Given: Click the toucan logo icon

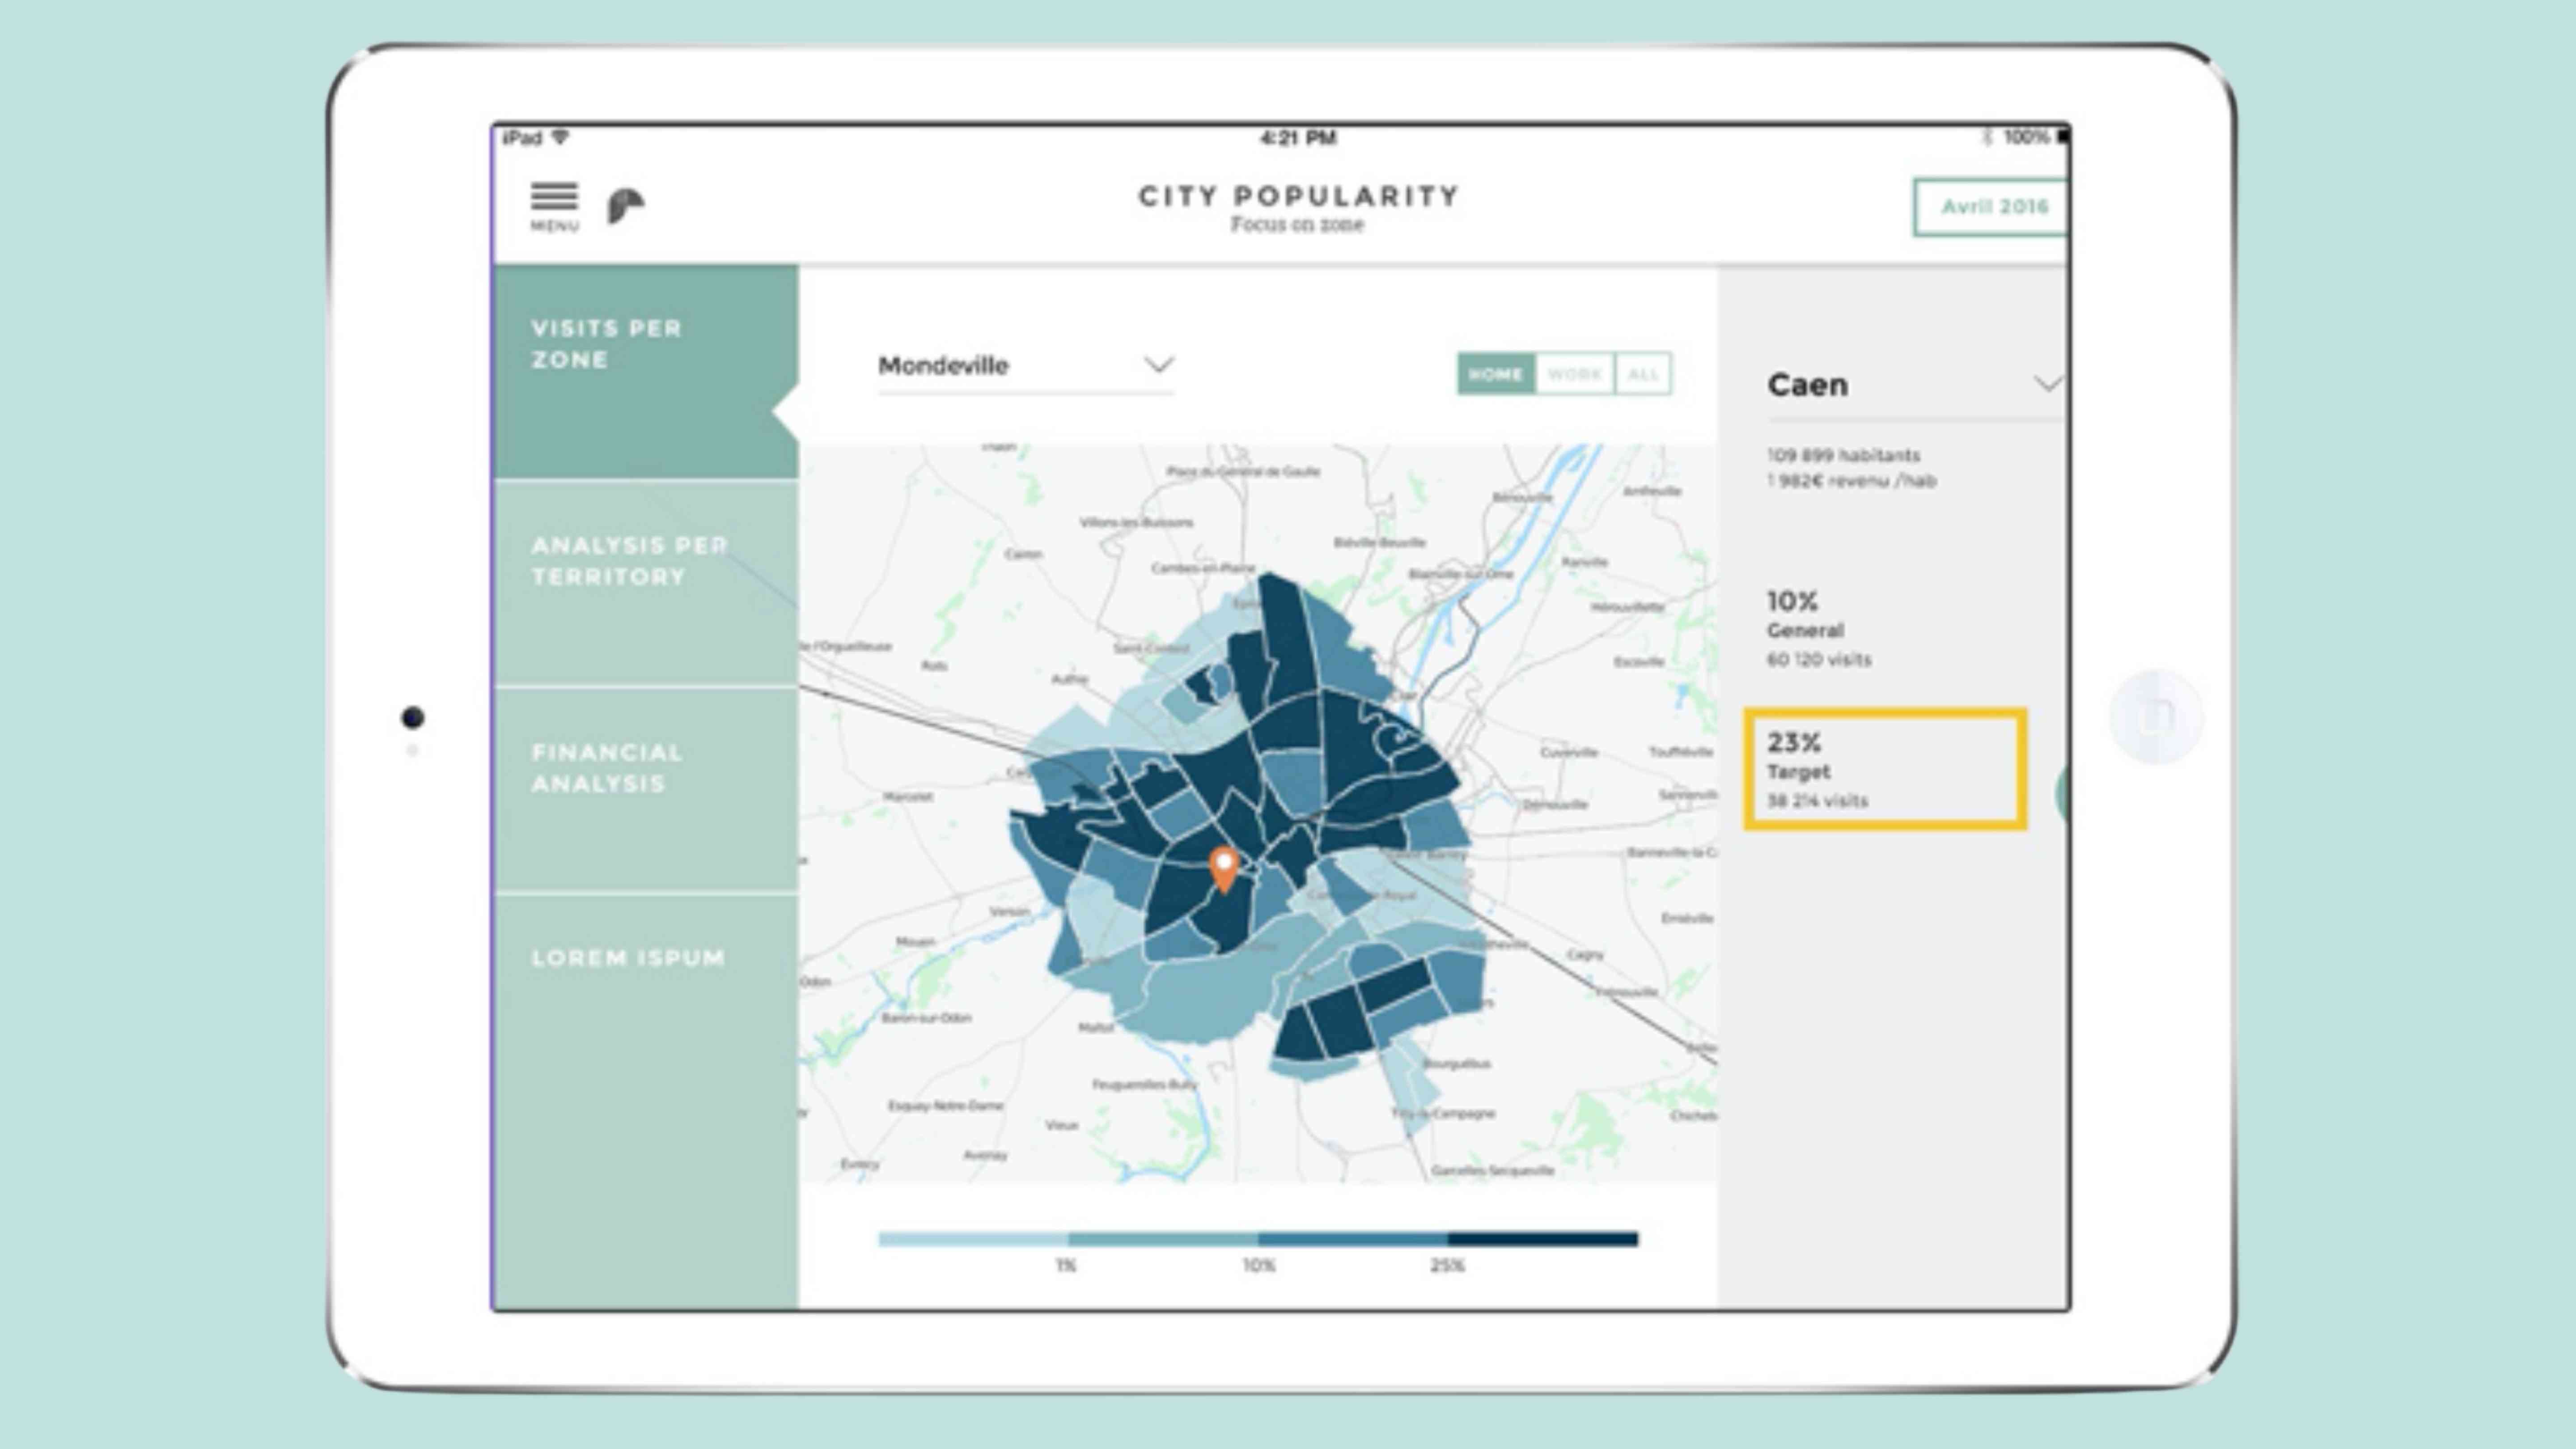Looking at the screenshot, I should click(x=626, y=206).
